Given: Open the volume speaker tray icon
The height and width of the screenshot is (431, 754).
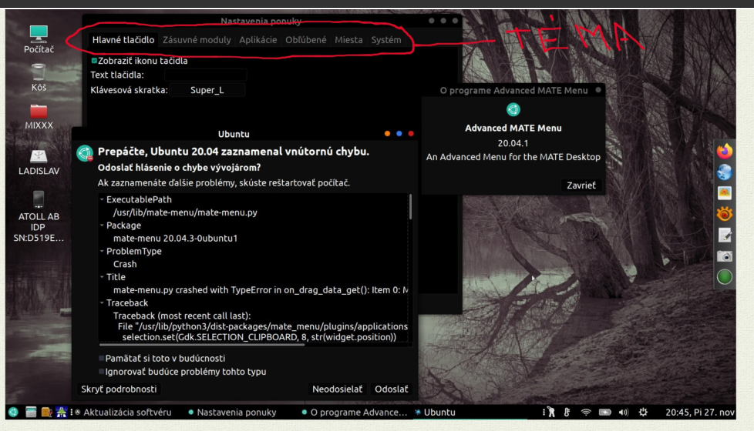Looking at the screenshot, I should point(623,412).
